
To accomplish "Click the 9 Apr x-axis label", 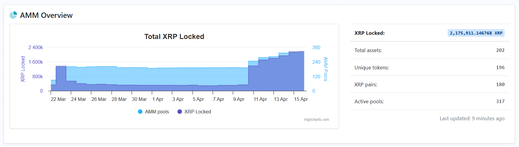I will coord(239,99).
